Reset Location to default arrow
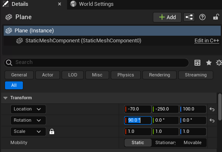 point(212,109)
